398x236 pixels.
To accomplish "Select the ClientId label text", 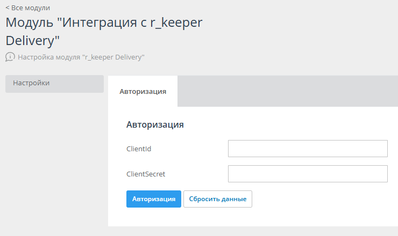I will coord(139,149).
